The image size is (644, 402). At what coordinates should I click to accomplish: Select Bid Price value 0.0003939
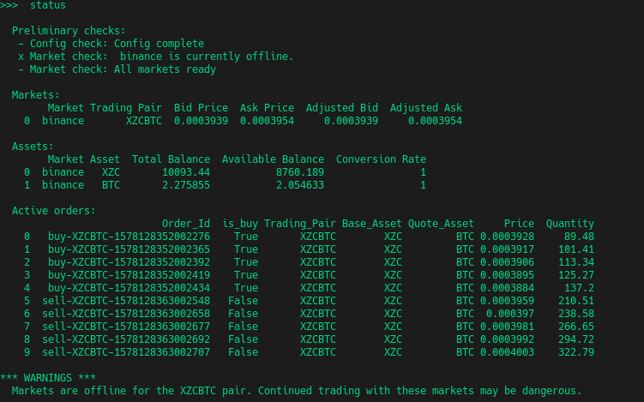coord(201,121)
